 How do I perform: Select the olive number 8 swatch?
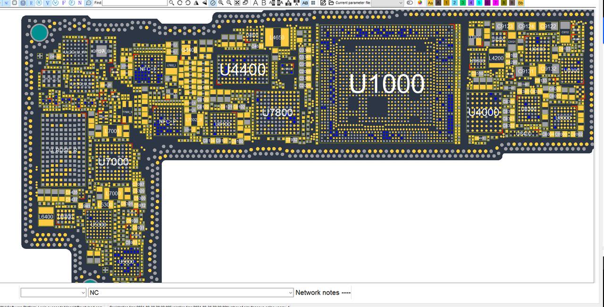click(x=504, y=3)
